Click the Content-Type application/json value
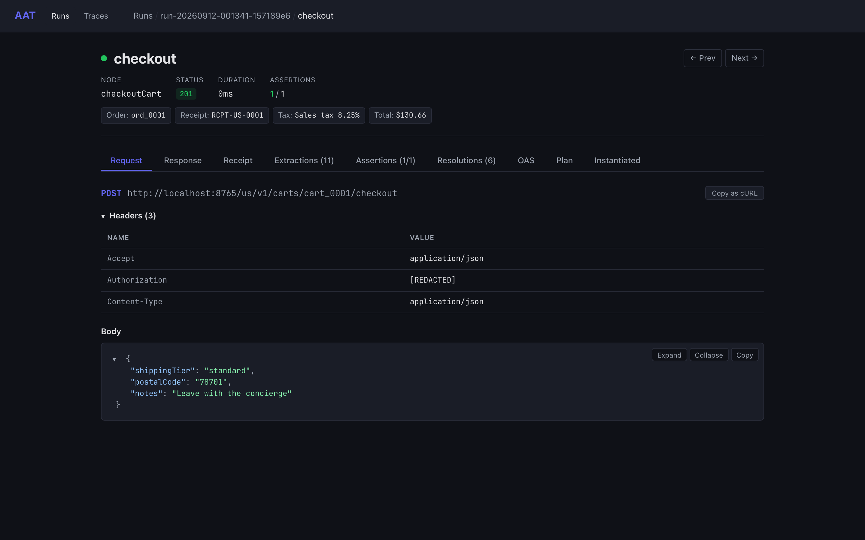This screenshot has height=540, width=865. 446,302
